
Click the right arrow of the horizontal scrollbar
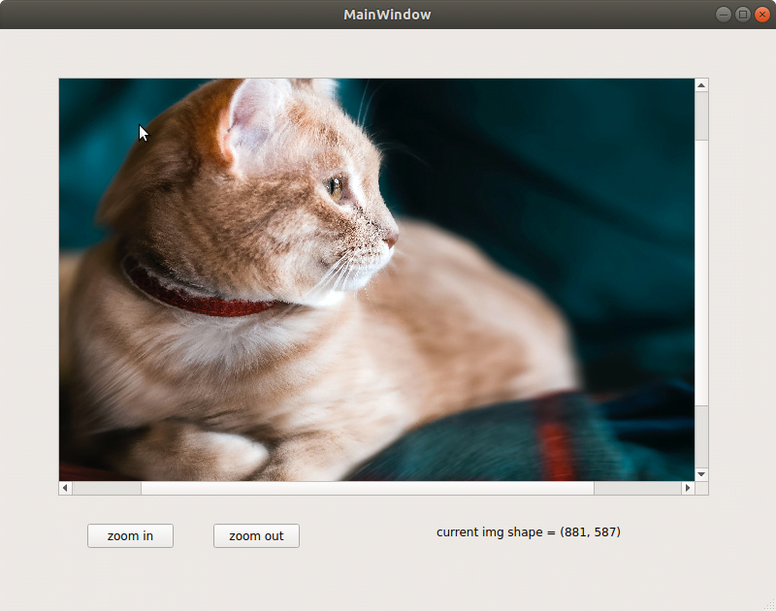688,488
